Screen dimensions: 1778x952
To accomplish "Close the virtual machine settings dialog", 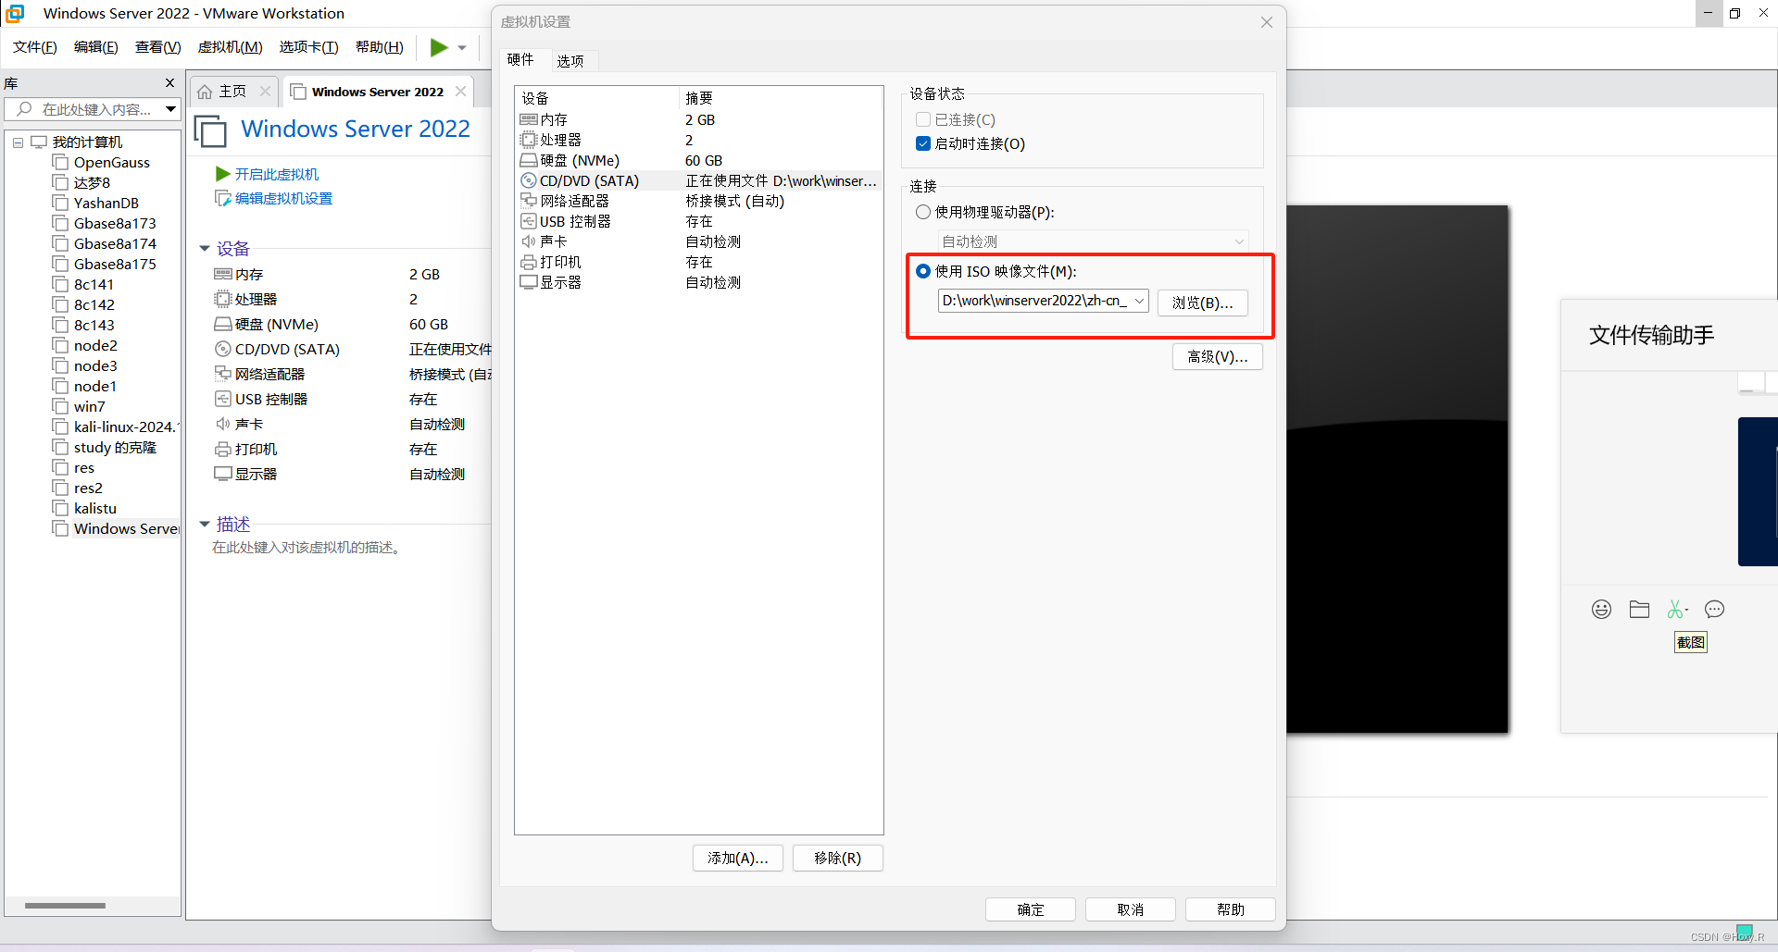I will pos(1266,22).
